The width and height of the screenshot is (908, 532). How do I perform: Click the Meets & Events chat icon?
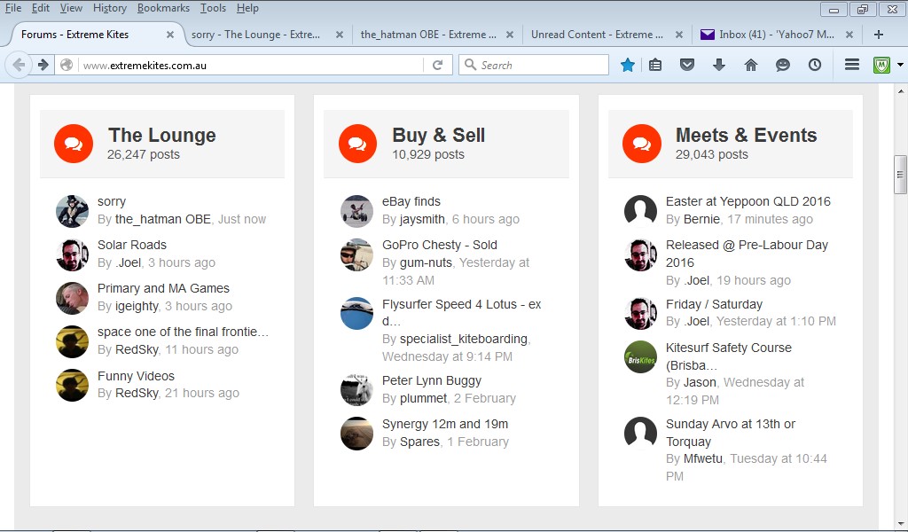pyautogui.click(x=641, y=144)
